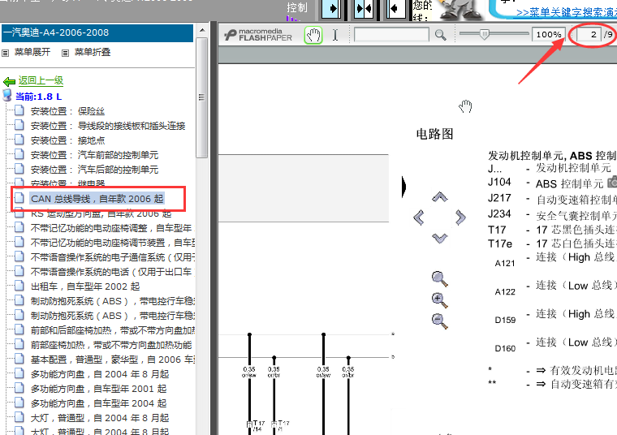Click the document icon for 安装位置： 保险丝
The width and height of the screenshot is (617, 435).
[x=19, y=110]
